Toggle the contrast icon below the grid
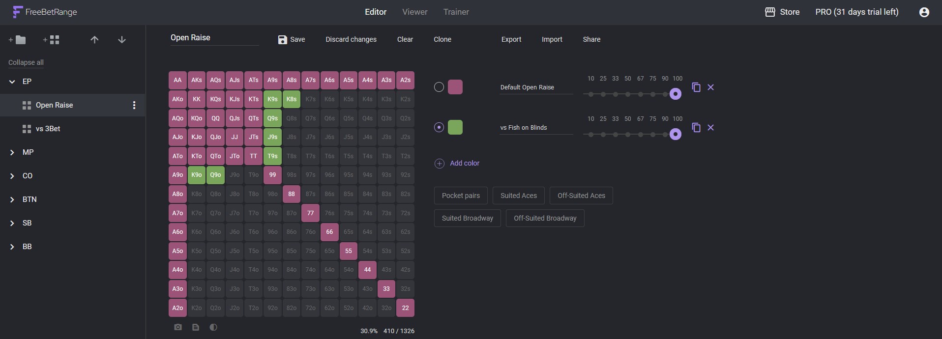 [x=213, y=327]
